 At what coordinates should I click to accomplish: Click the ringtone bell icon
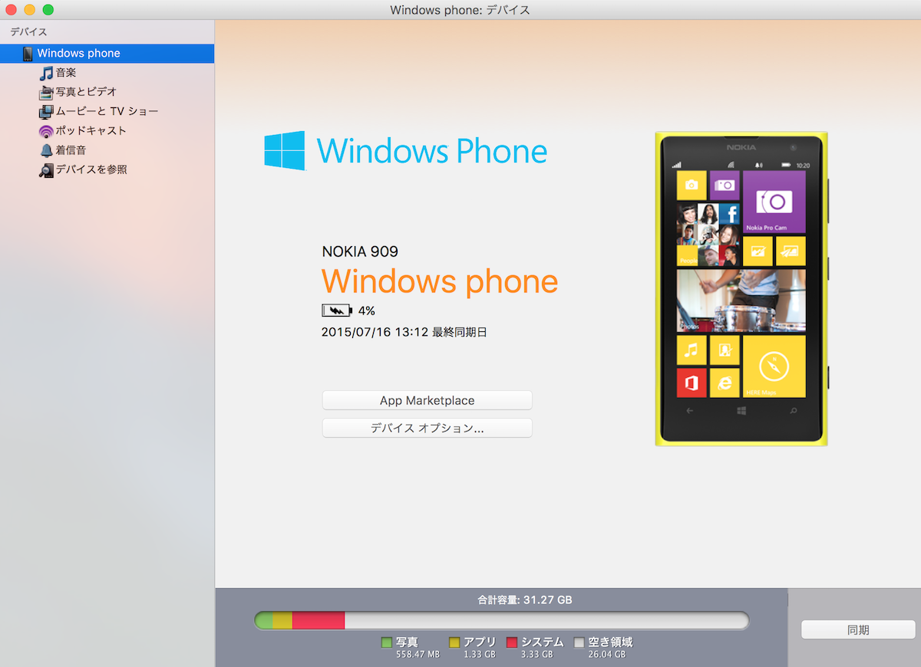point(46,150)
